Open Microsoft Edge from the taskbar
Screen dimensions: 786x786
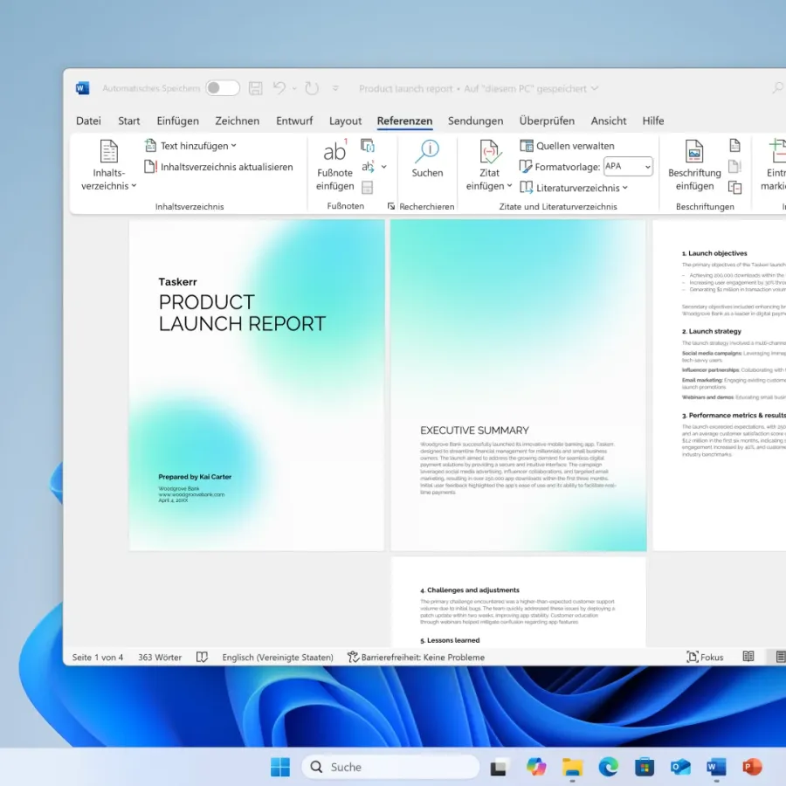608,767
